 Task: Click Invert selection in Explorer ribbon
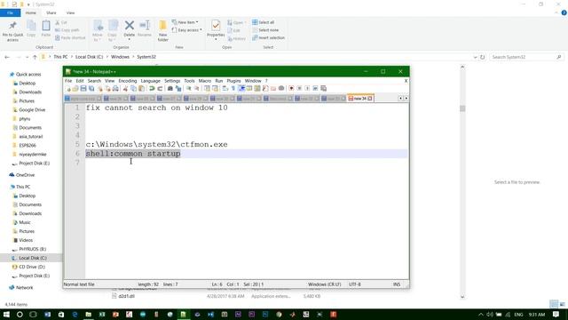[268, 37]
